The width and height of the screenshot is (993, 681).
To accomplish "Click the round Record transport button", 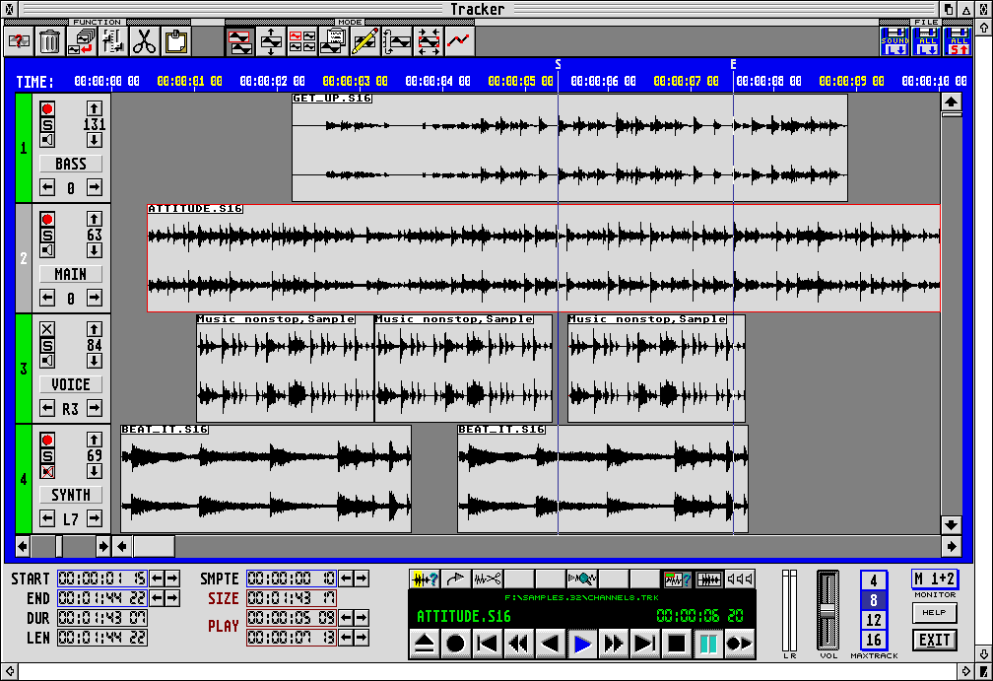I will (x=455, y=645).
